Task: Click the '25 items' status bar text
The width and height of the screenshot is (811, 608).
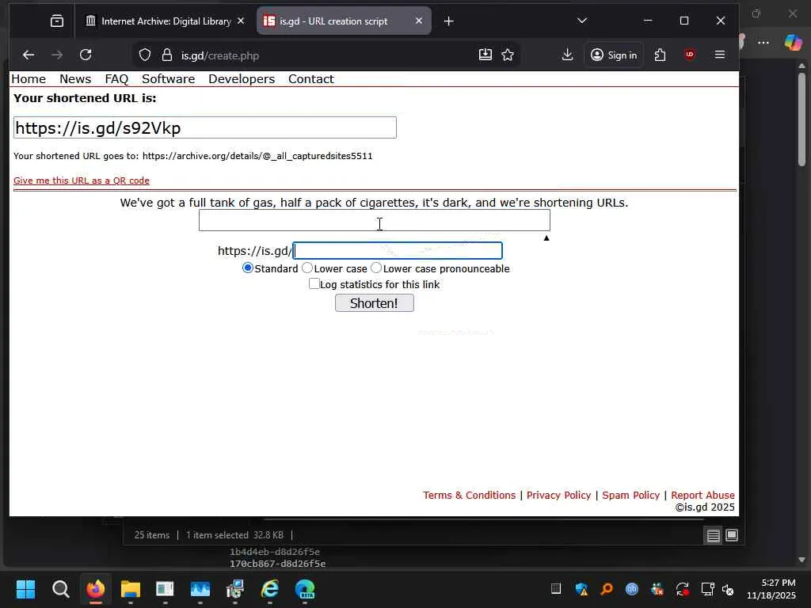Action: [151, 535]
